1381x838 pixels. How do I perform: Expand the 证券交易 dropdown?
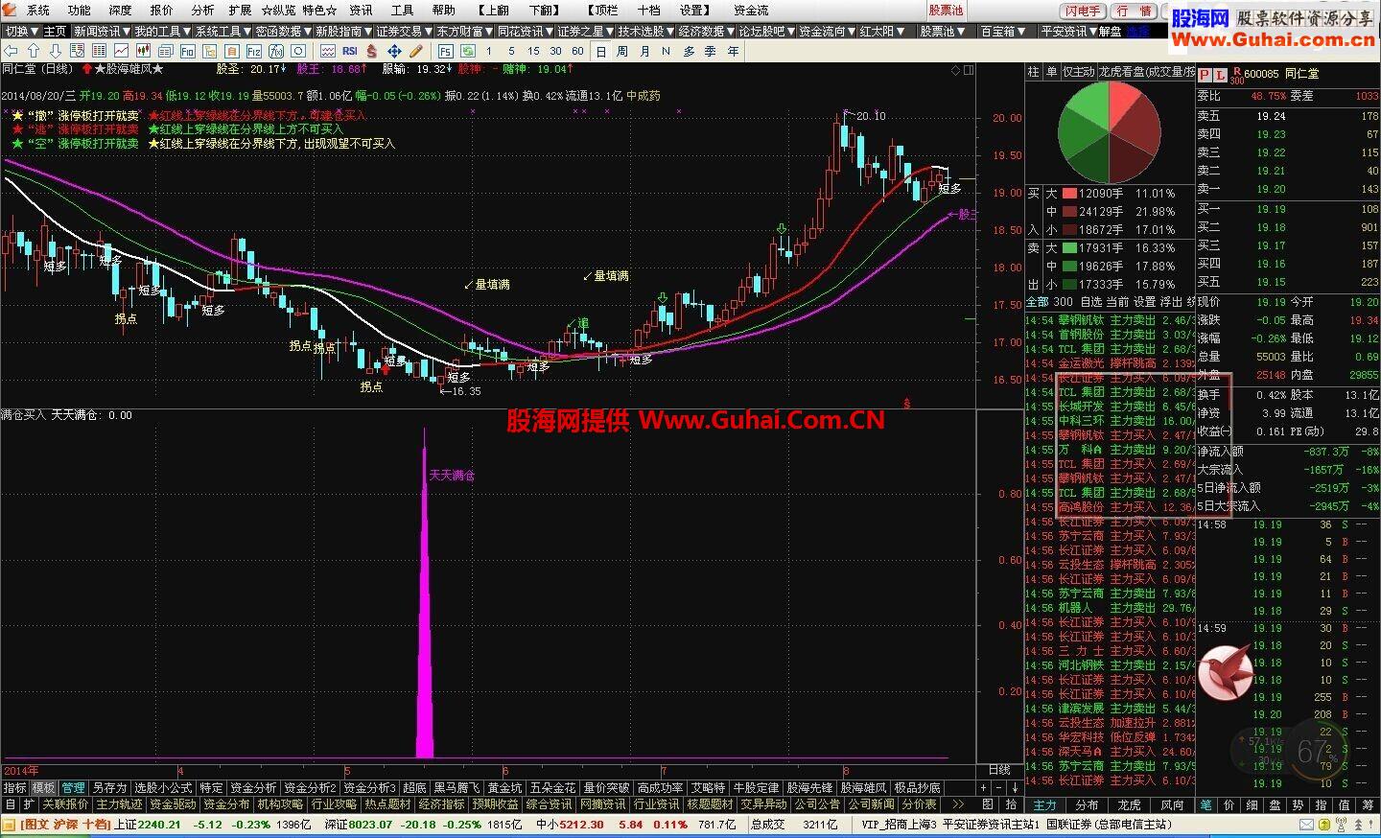pos(403,32)
